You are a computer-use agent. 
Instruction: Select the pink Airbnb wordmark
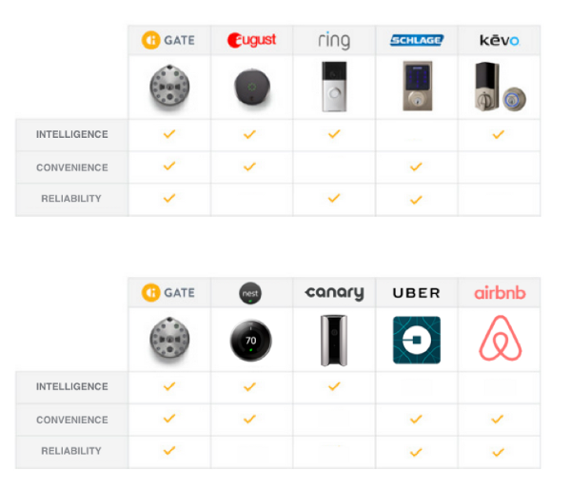tap(499, 293)
